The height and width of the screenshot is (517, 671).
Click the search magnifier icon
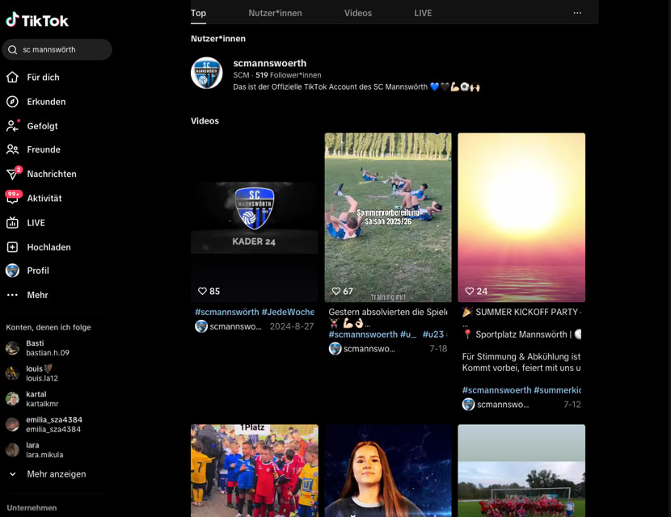13,49
